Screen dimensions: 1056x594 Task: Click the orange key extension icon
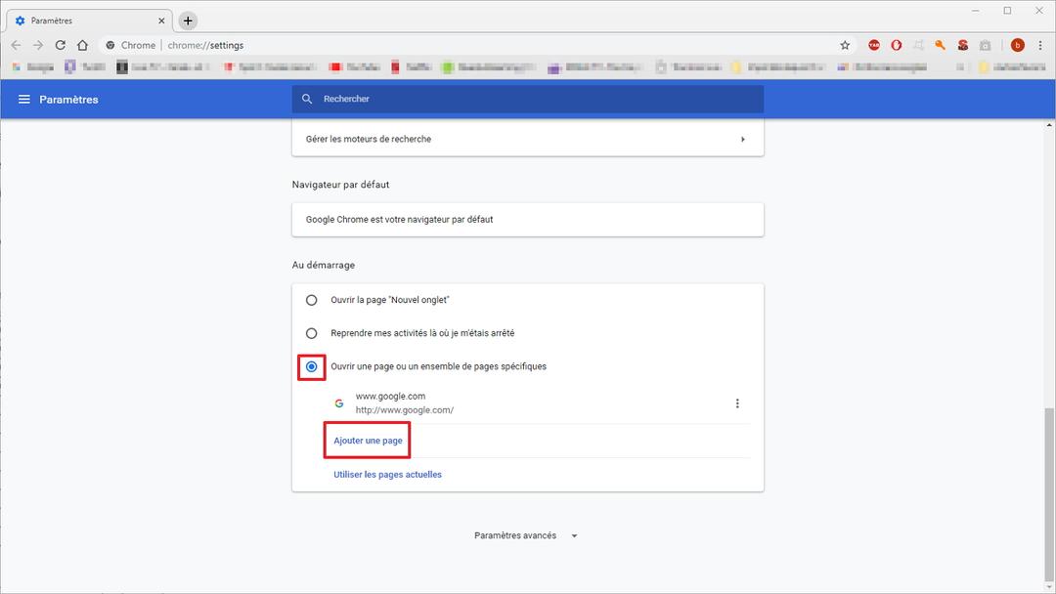point(940,45)
